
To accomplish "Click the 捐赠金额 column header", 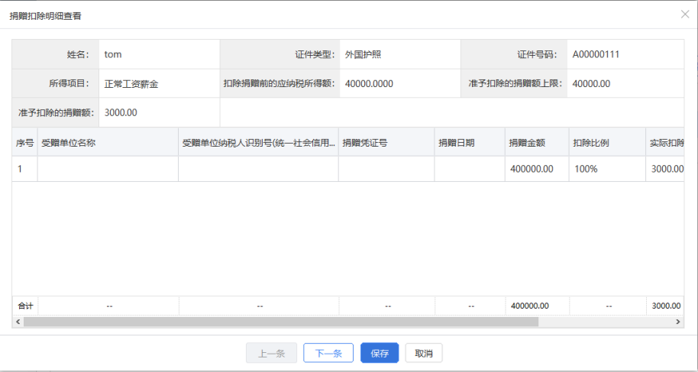I will click(x=537, y=143).
